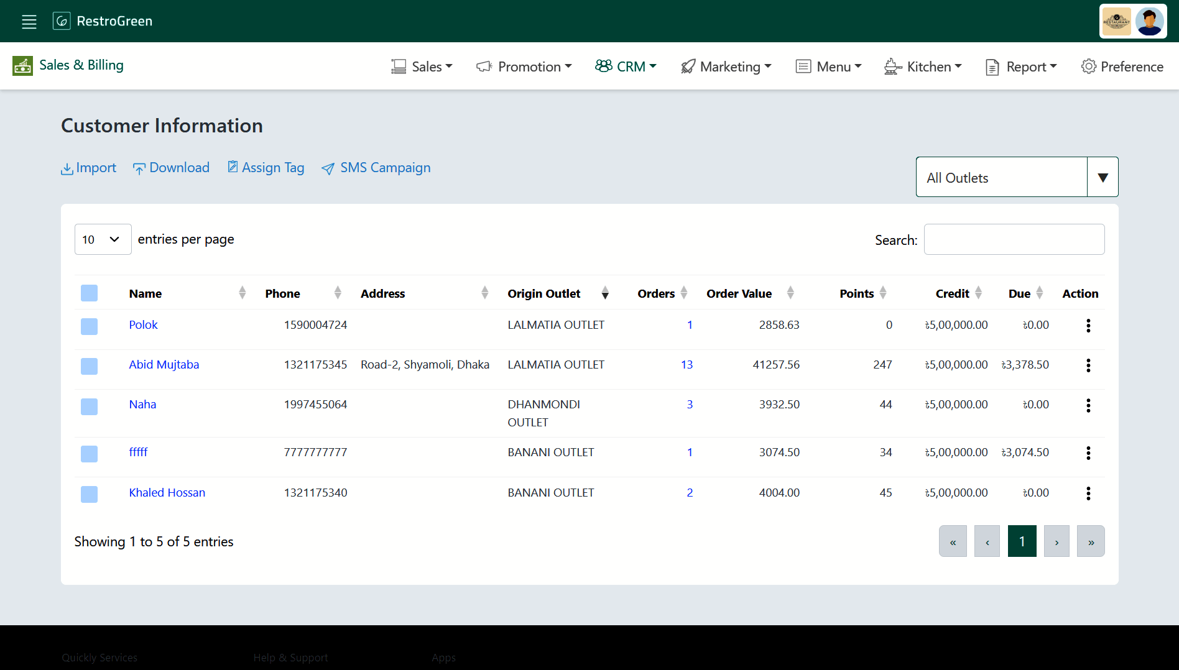This screenshot has height=670, width=1179.
Task: Open action menu for Polok row
Action: 1088,326
